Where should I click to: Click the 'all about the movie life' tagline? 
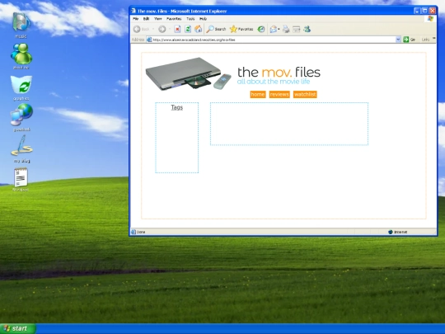274,82
